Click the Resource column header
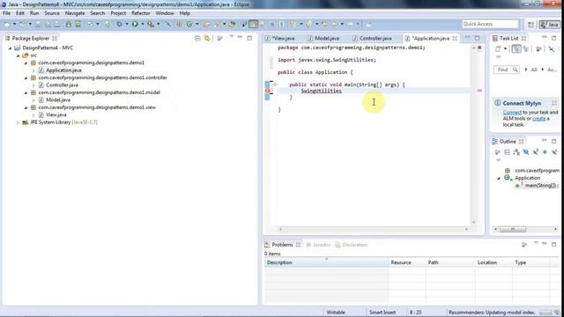 click(x=407, y=262)
